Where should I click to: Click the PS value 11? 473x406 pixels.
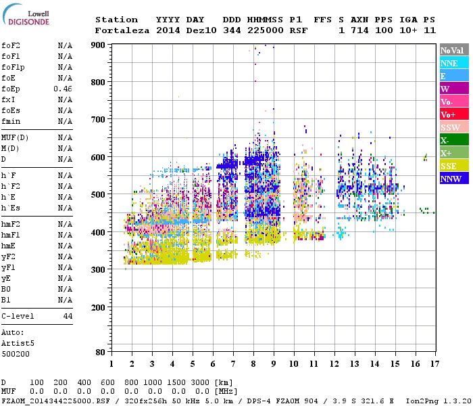[x=430, y=30]
